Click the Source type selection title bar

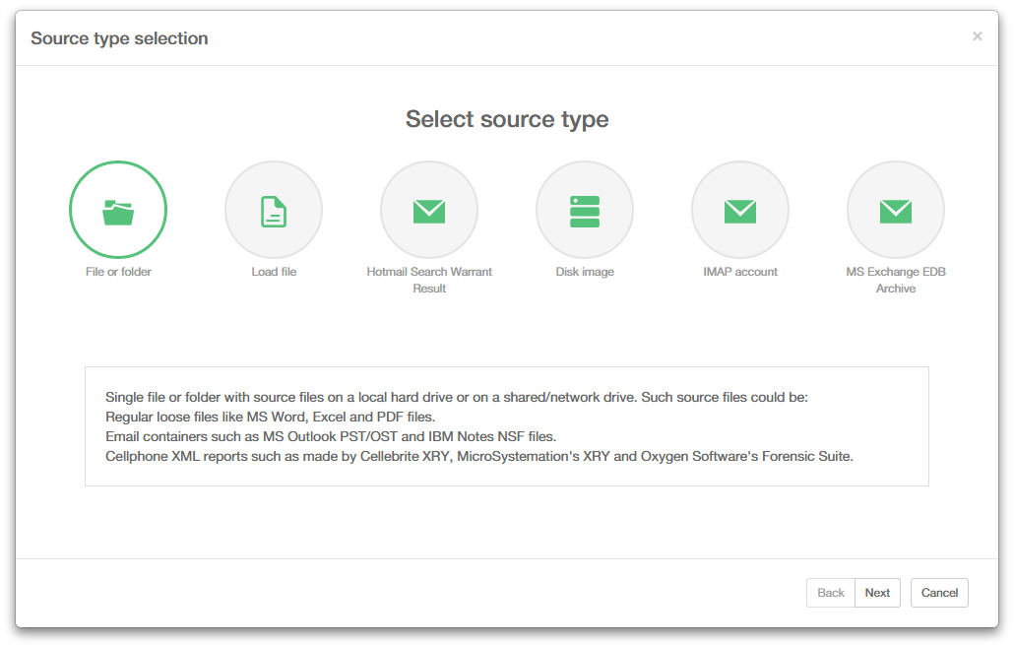(x=118, y=37)
